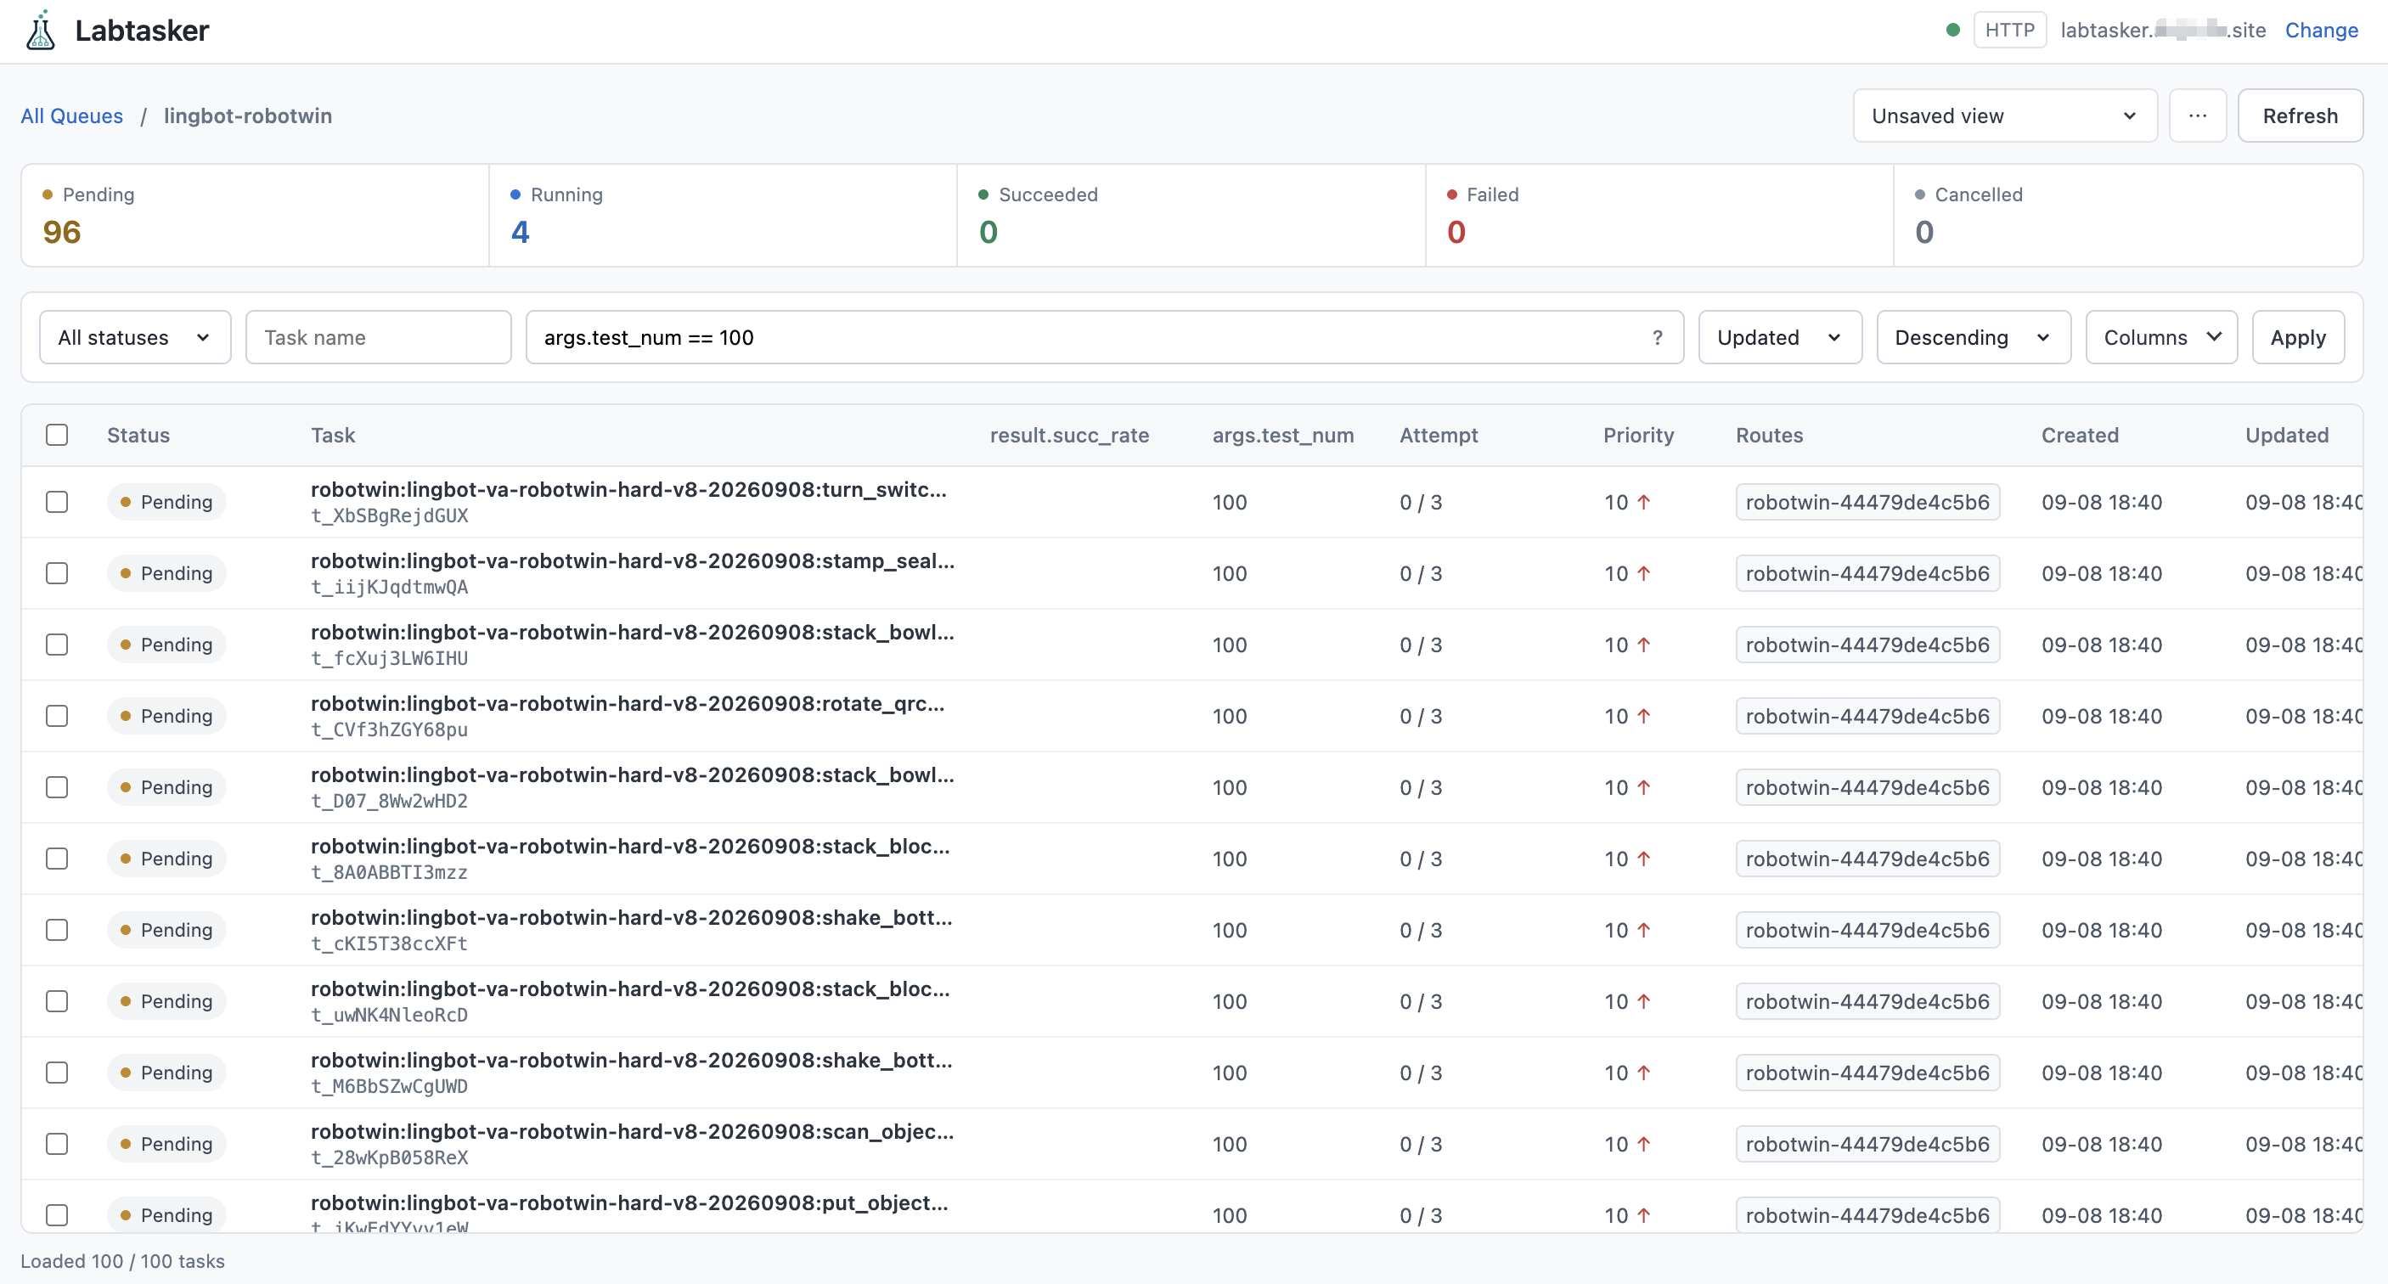Open the Descending sort order dropdown

pyautogui.click(x=1974, y=337)
